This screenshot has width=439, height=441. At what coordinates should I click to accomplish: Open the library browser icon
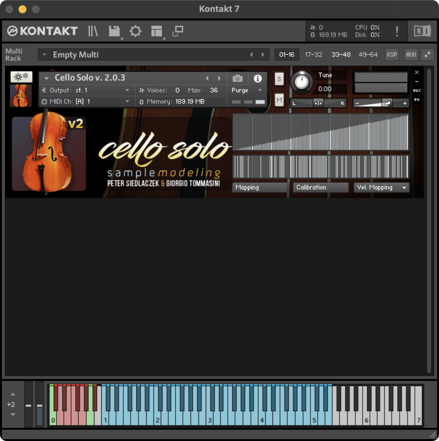pos(93,31)
